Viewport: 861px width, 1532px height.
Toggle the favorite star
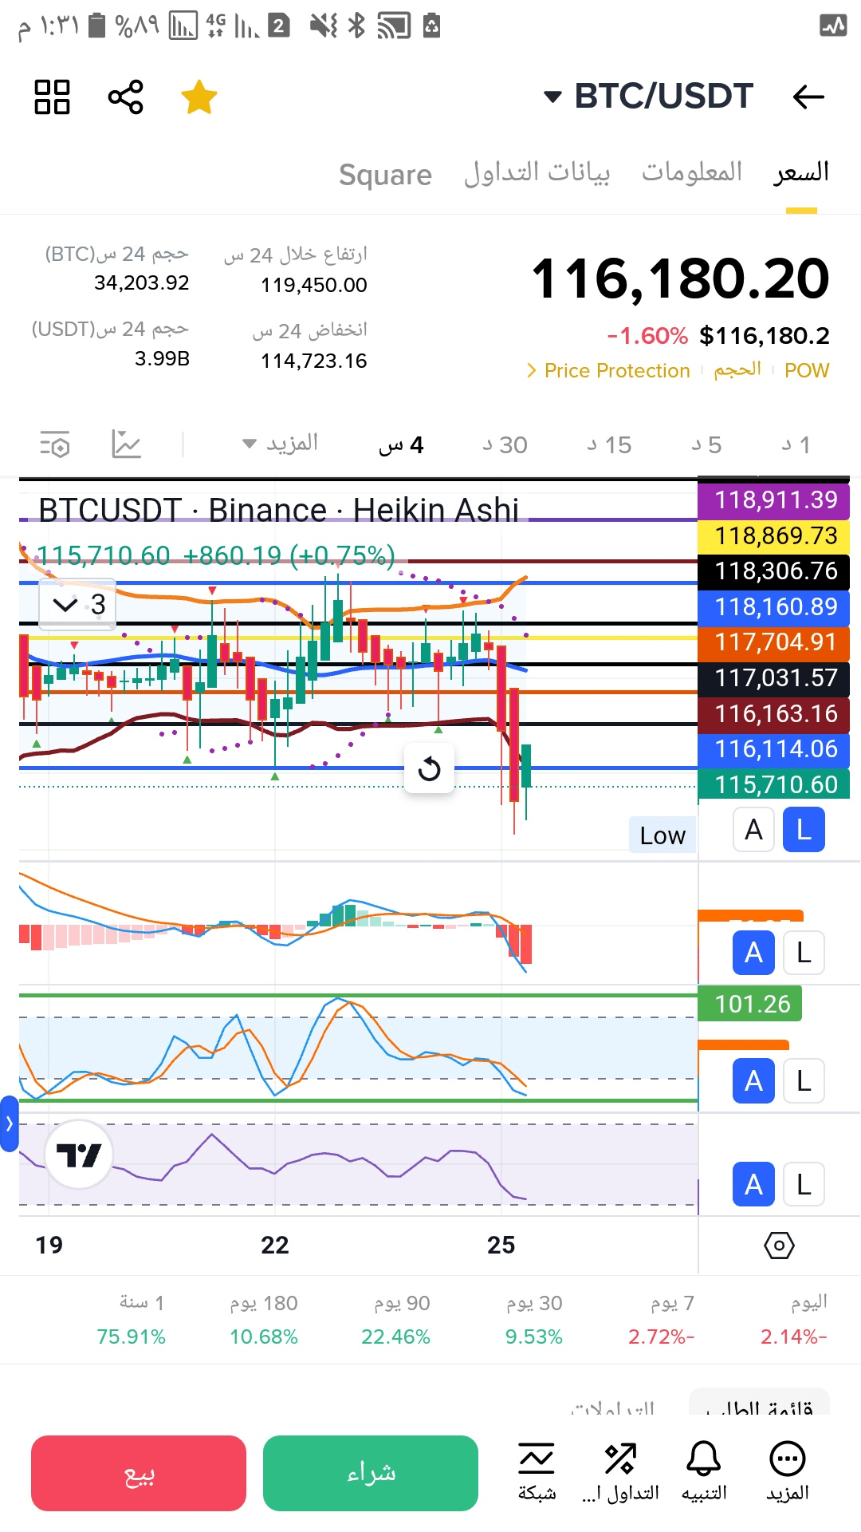click(x=199, y=97)
